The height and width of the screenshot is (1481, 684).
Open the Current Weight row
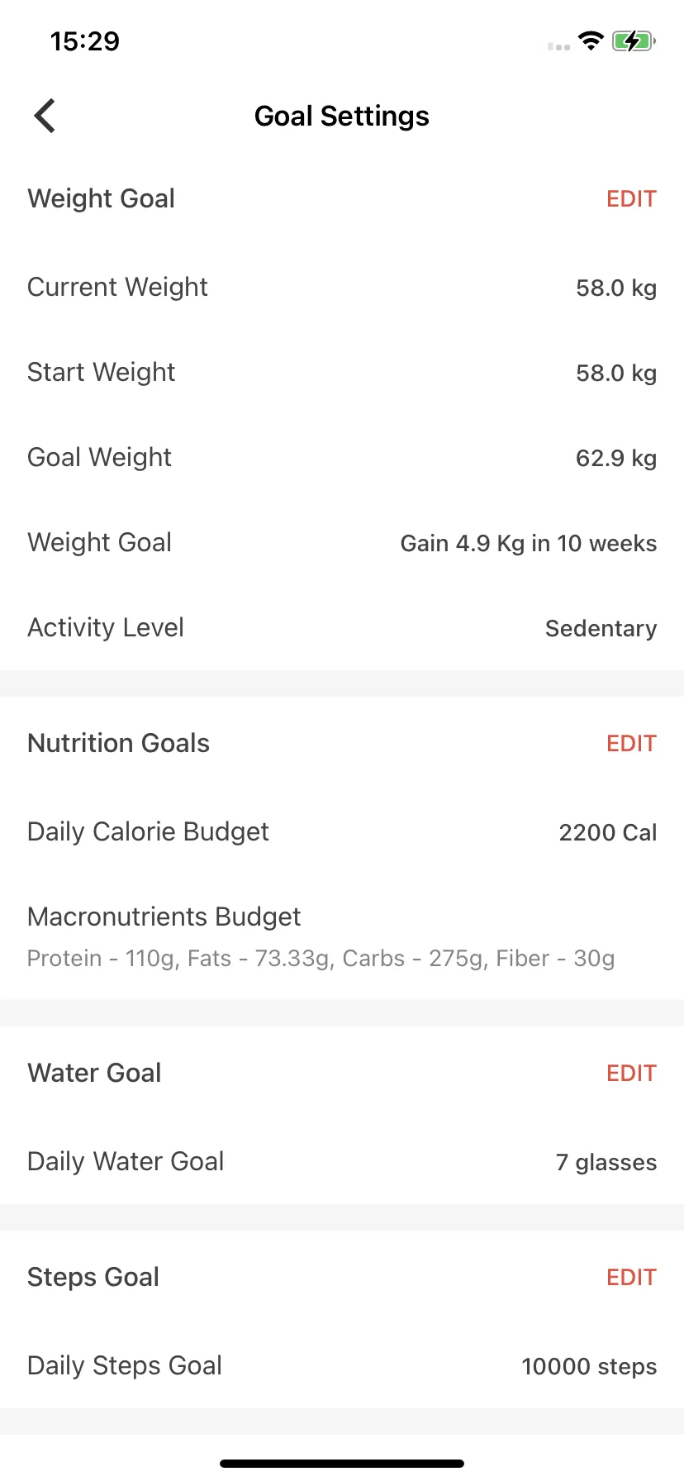pyautogui.click(x=342, y=288)
